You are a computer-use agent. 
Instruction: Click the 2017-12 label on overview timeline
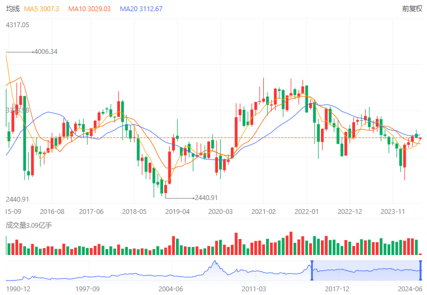coord(337,289)
